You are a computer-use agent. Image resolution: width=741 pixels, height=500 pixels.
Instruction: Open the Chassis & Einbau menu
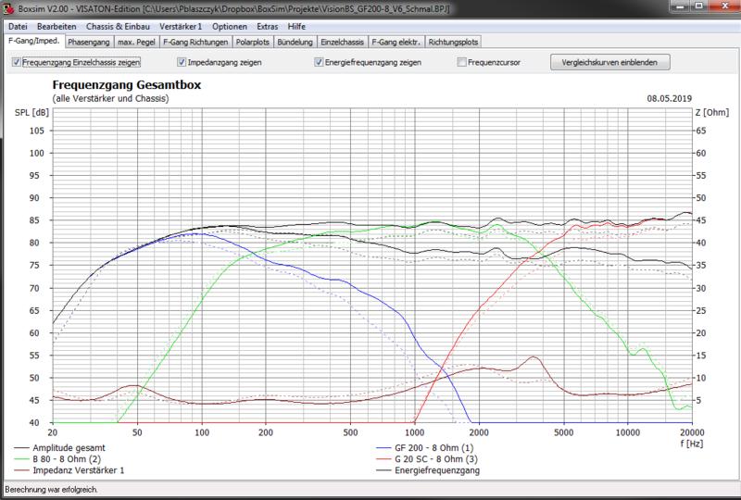pos(119,27)
